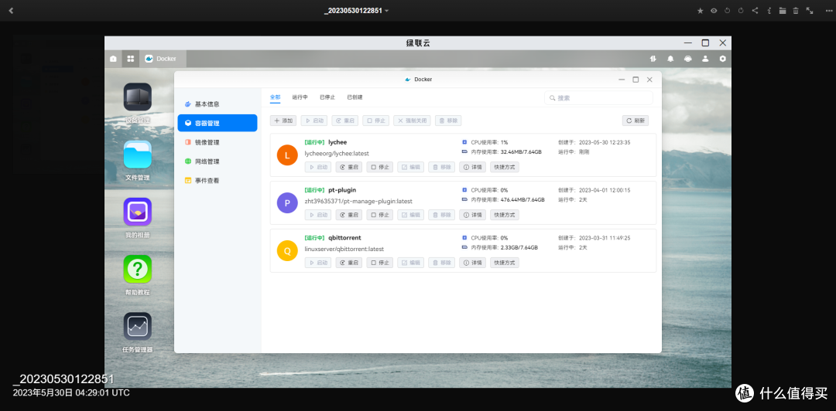Click the fullscreen arrows icon in viewer
Image resolution: width=836 pixels, height=411 pixels.
tap(810, 11)
